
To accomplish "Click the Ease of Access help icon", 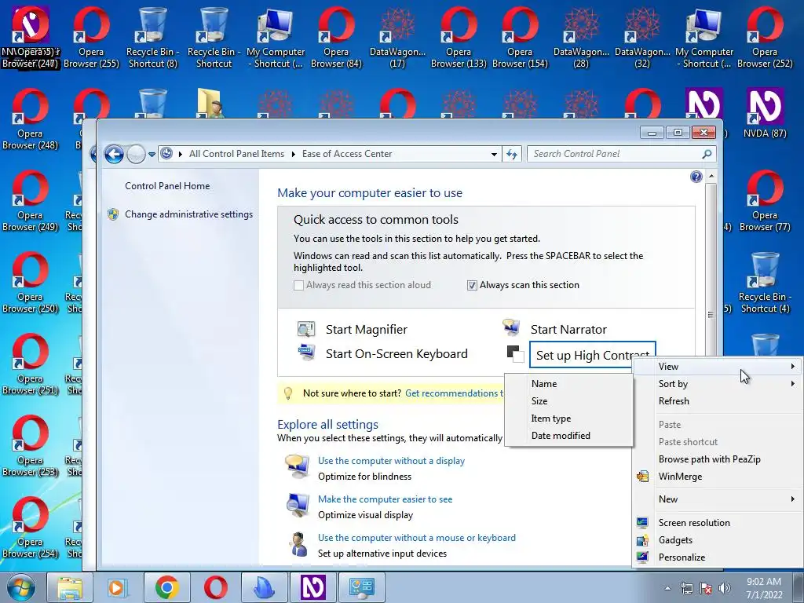I will pos(696,177).
